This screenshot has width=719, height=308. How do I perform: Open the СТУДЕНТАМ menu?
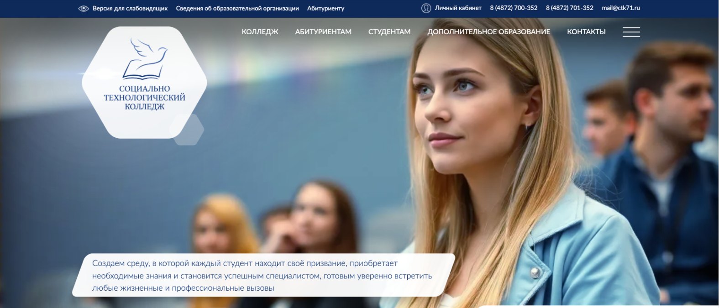pos(389,32)
